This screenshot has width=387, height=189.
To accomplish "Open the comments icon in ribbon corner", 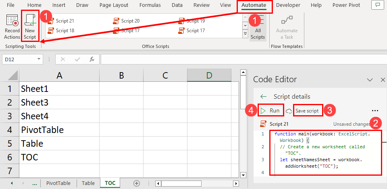I will click(x=378, y=5).
